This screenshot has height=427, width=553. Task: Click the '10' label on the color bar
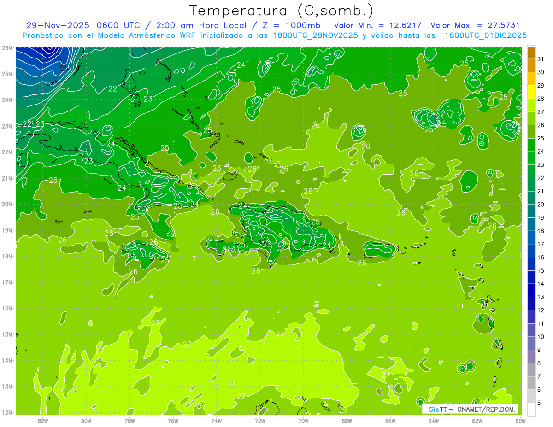click(541, 337)
